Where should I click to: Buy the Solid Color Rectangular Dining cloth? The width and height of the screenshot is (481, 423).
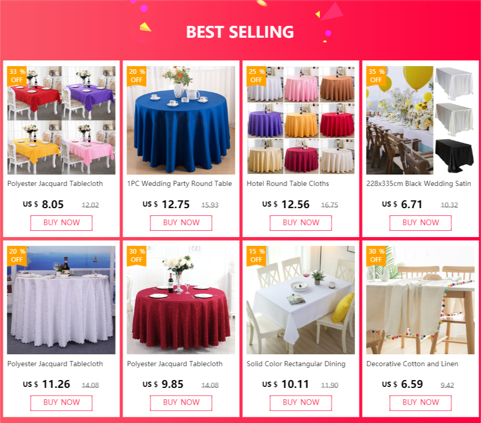(300, 403)
